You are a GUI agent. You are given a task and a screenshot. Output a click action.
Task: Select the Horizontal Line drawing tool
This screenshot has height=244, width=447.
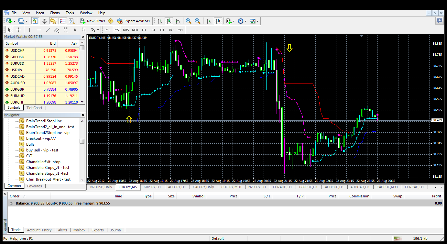point(38,30)
